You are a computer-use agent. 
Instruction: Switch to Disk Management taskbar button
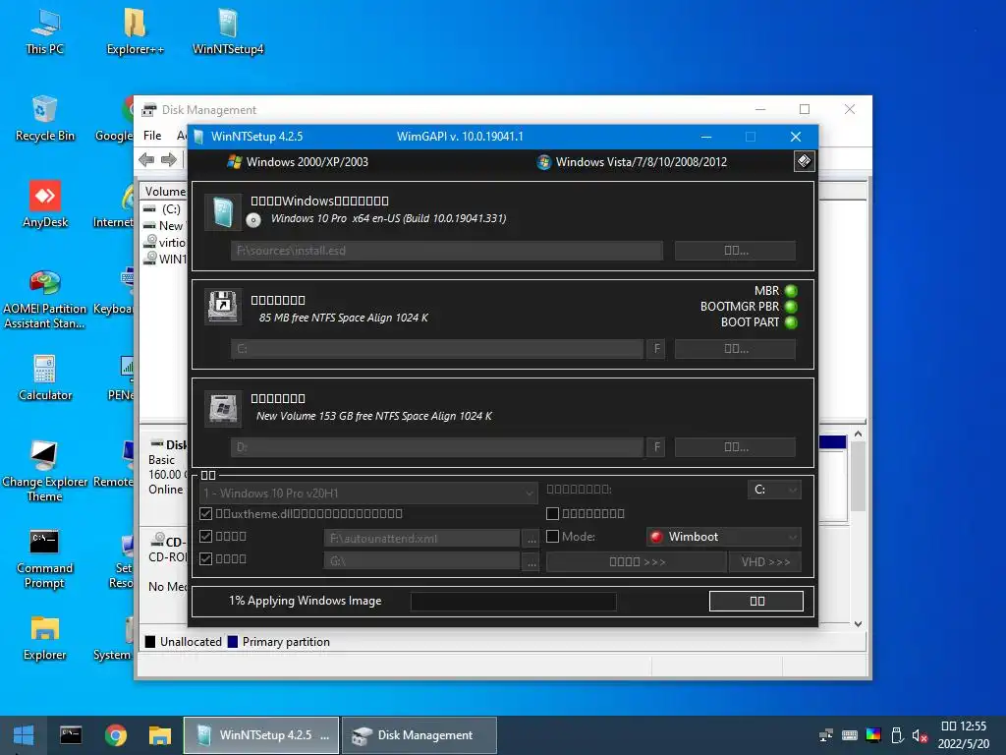click(x=419, y=735)
